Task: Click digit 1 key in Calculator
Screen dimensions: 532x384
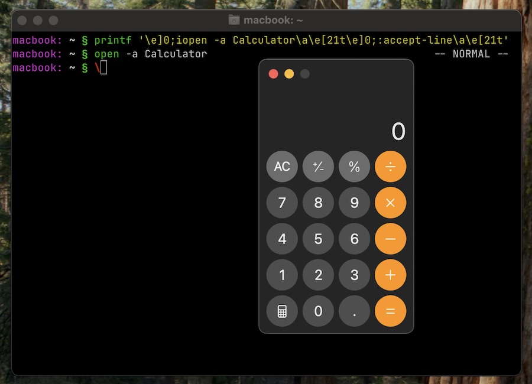Action: [282, 275]
